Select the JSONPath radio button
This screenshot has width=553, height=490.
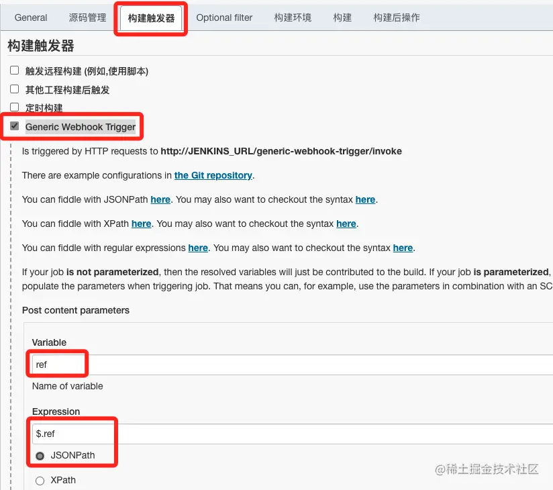click(40, 456)
